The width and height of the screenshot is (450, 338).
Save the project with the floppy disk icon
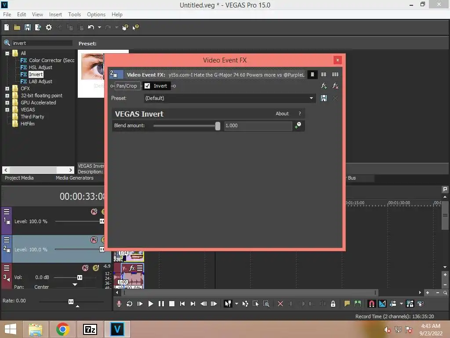pyautogui.click(x=28, y=27)
